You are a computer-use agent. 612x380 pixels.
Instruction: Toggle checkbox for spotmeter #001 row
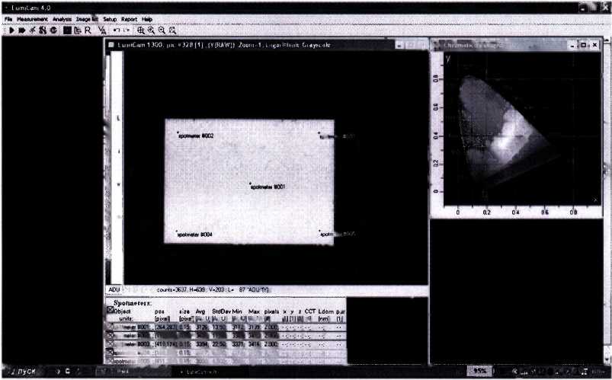pyautogui.click(x=111, y=327)
